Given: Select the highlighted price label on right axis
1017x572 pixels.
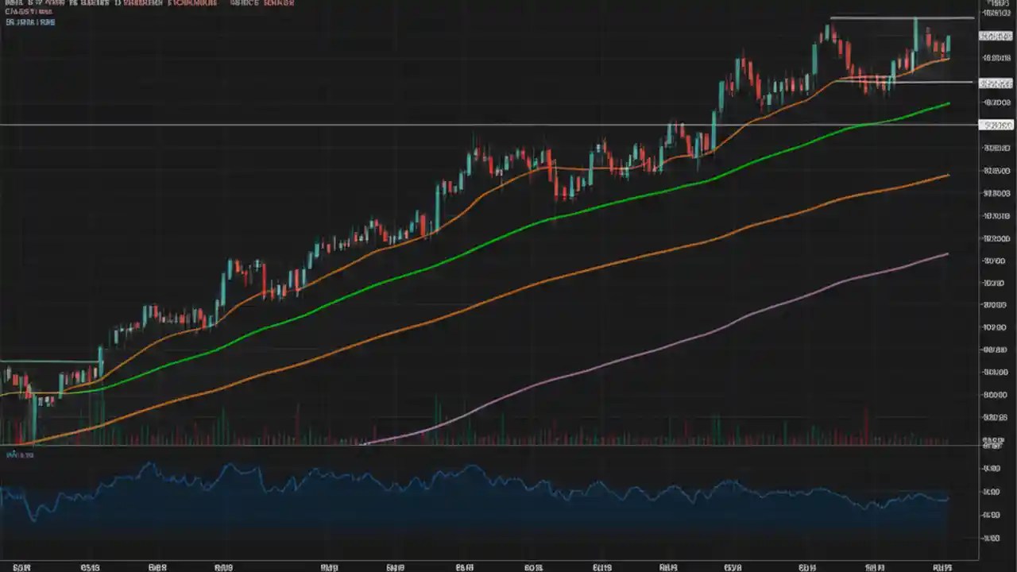Looking at the screenshot, I should point(996,36).
